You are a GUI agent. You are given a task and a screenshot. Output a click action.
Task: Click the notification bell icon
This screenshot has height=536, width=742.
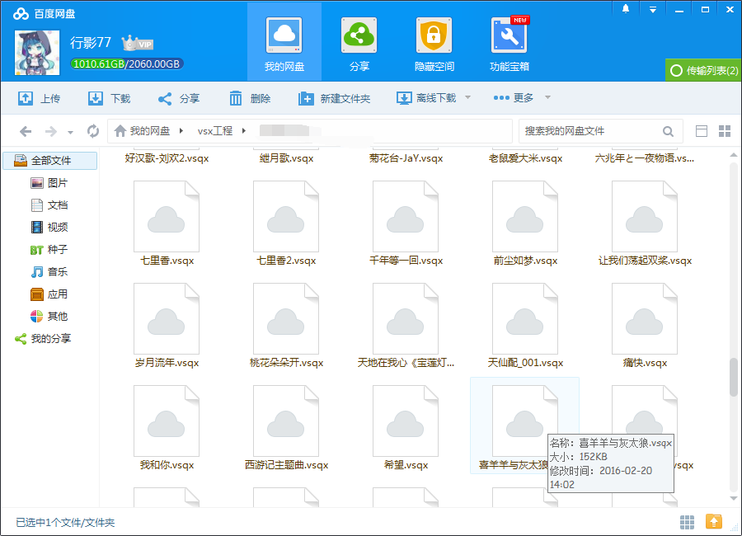(x=626, y=9)
